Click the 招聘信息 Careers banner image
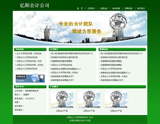 coord(30,78)
